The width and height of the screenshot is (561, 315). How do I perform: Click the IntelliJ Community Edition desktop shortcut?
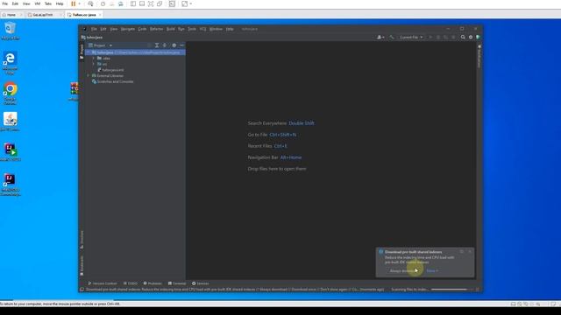[x=10, y=185]
